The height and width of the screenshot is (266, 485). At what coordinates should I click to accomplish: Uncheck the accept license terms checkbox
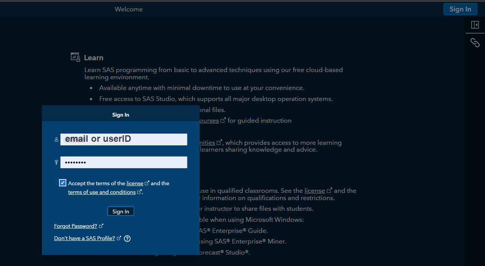click(62, 183)
